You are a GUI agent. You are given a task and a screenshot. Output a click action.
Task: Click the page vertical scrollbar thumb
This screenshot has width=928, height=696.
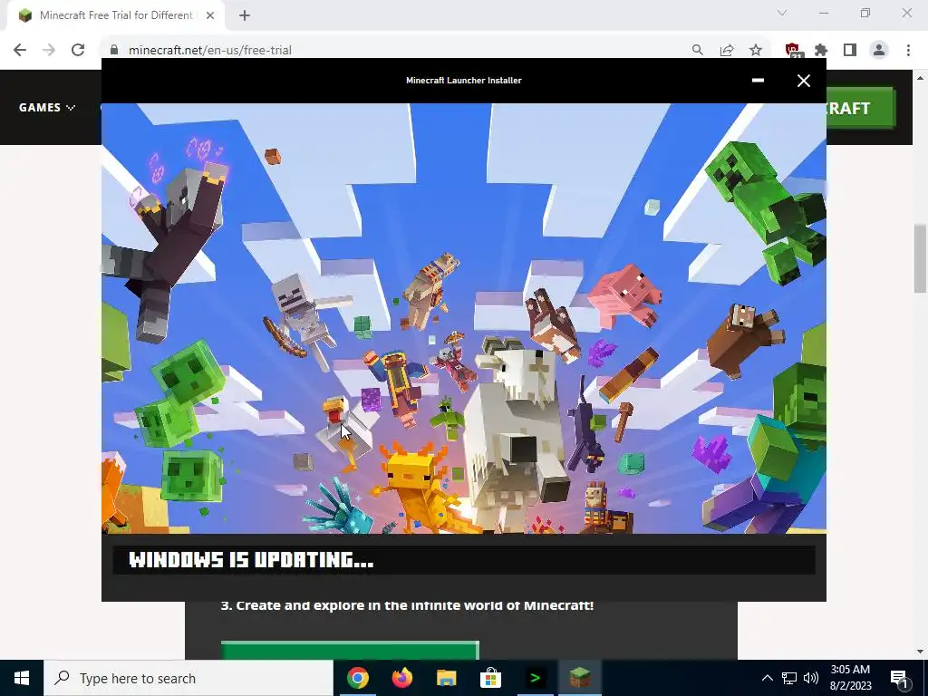pyautogui.click(x=920, y=258)
